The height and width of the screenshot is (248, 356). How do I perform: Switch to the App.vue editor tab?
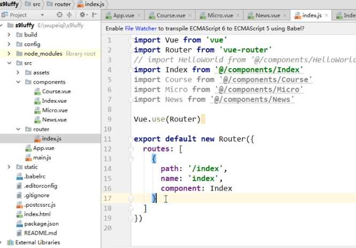123,16
